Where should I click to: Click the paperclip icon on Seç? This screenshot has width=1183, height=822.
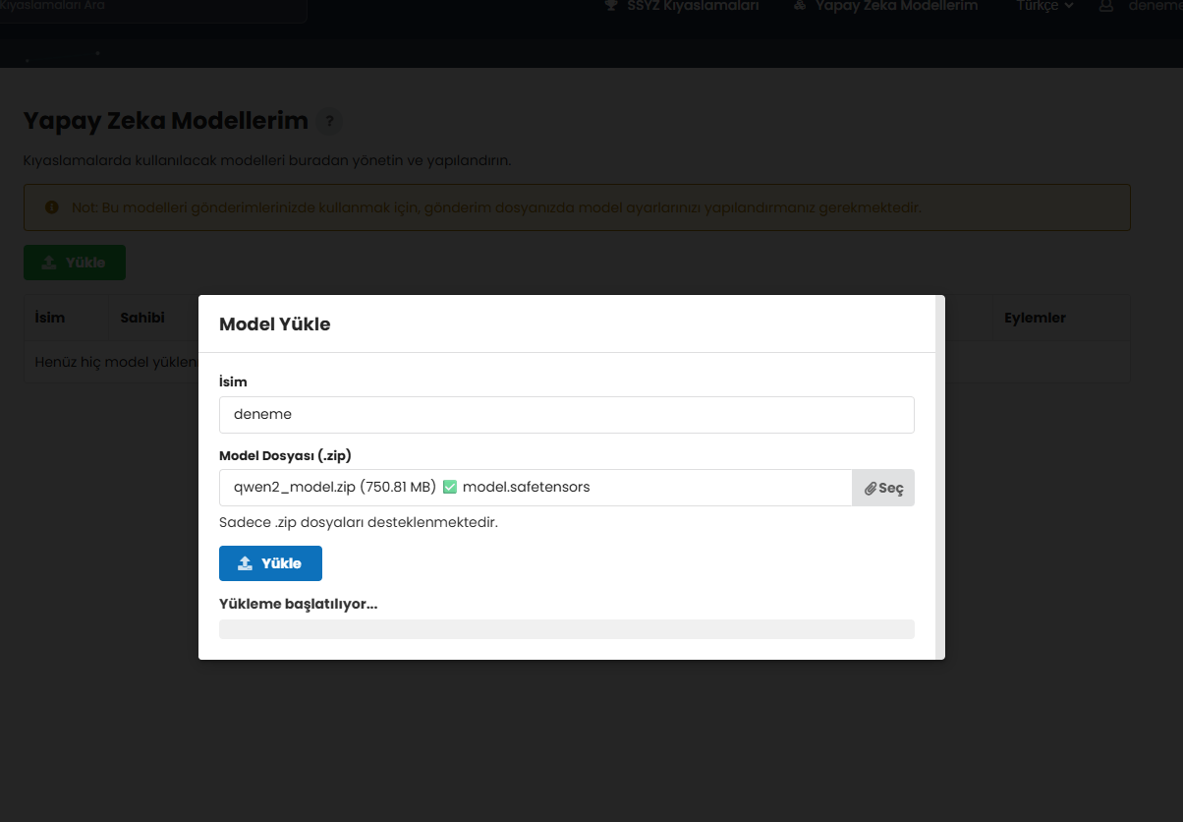870,489
